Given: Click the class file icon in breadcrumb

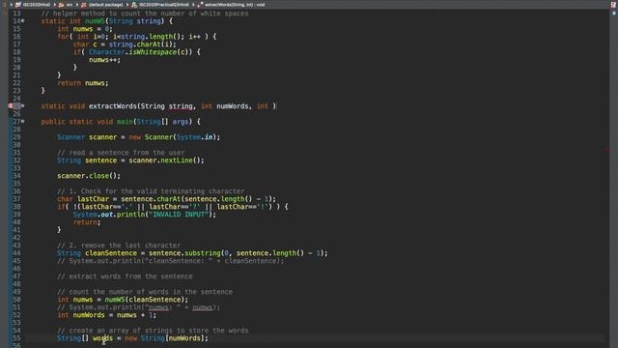Looking at the screenshot, I should pyautogui.click(x=134, y=5).
